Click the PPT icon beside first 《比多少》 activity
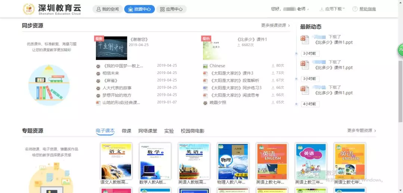Image resolution: width=403 pixels, height=193 pixels. click(305, 40)
